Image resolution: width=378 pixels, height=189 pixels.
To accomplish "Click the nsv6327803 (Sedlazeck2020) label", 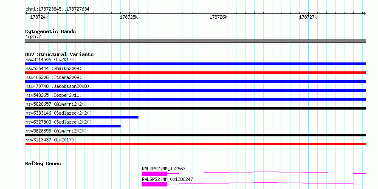I will tap(59, 122).
